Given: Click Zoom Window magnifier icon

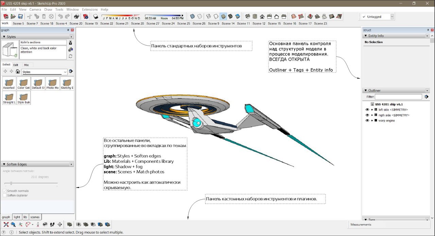Looking at the screenshot, I should tap(13, 224).
